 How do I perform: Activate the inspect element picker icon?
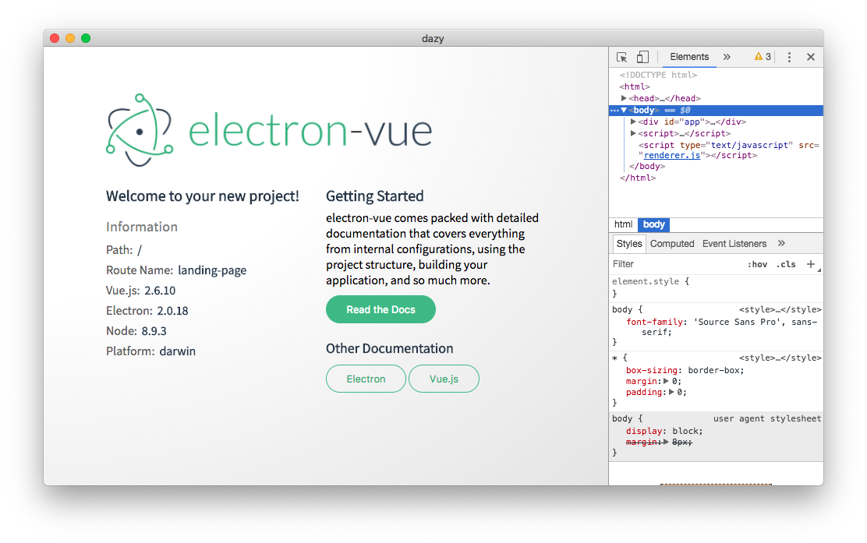pyautogui.click(x=622, y=57)
